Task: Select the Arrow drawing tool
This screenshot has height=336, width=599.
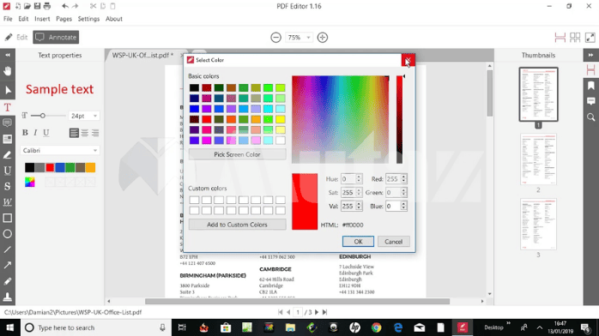Action: point(7,266)
